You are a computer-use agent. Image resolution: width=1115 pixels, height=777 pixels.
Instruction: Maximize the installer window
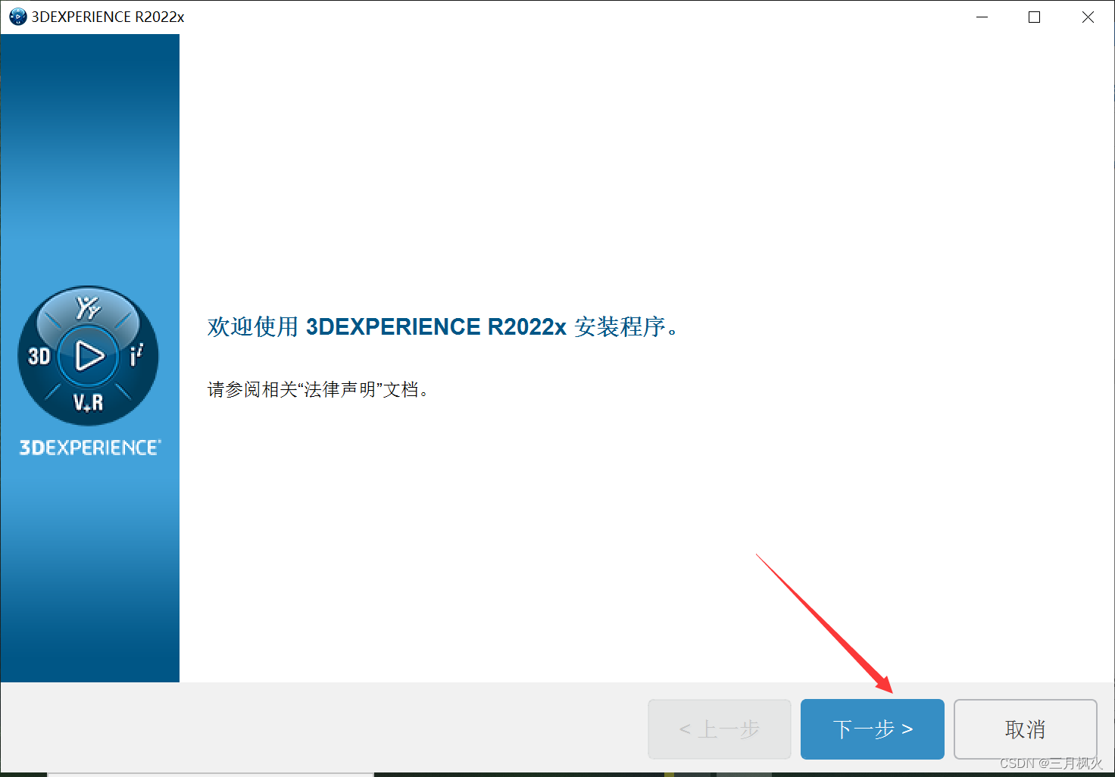[1034, 17]
